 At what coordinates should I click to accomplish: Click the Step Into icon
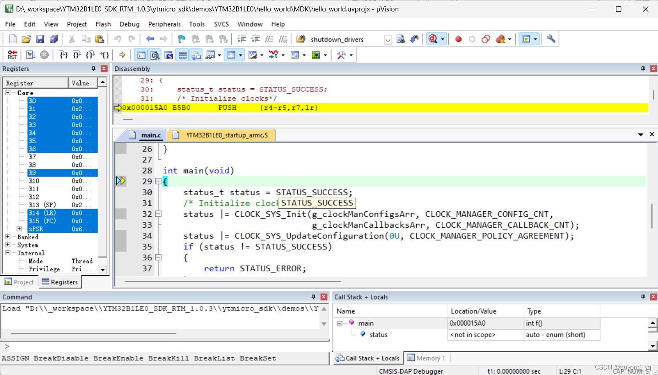tap(64, 55)
